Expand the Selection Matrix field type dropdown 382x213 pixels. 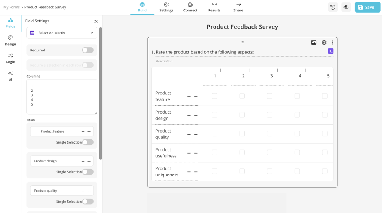click(x=62, y=33)
